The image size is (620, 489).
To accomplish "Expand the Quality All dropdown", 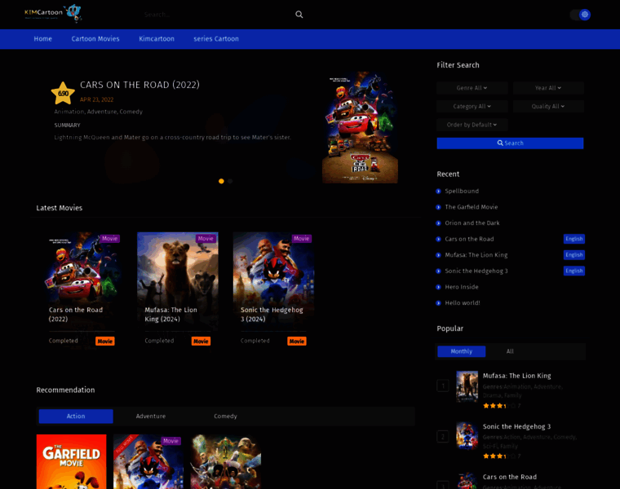I will [548, 106].
